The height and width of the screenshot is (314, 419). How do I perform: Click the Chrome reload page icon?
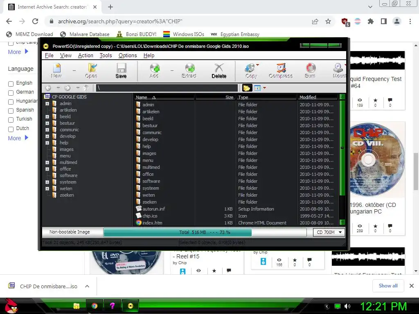(35, 21)
